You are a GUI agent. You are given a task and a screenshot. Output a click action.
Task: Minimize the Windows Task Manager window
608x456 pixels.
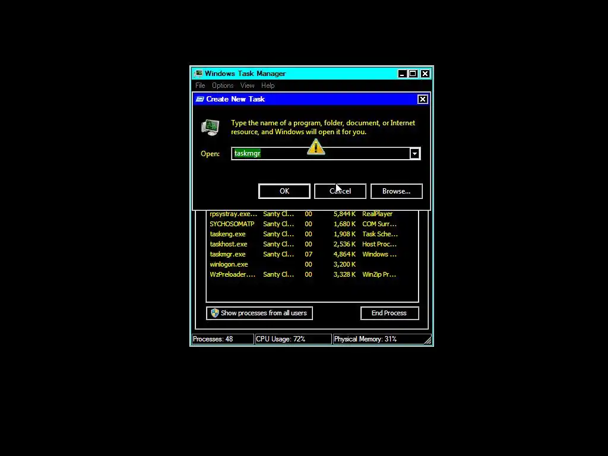pyautogui.click(x=402, y=74)
